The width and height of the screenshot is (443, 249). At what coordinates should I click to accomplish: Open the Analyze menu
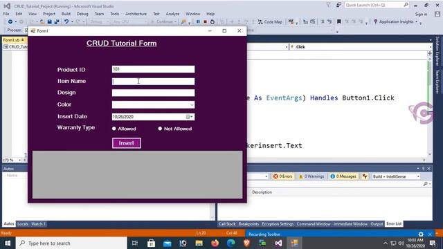(172, 14)
